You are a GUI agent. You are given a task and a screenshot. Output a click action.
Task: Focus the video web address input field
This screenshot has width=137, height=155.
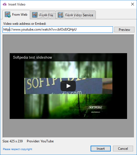tap(58, 29)
